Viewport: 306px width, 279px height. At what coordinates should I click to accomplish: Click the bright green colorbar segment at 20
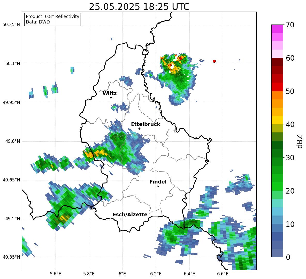pos(277,186)
